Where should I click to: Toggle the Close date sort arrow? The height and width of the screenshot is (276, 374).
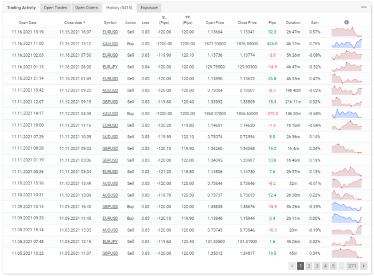(x=84, y=22)
